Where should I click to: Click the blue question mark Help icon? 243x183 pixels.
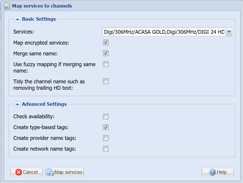click(x=212, y=172)
